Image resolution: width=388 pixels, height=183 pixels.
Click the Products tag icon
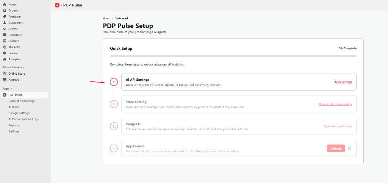pos(5,17)
